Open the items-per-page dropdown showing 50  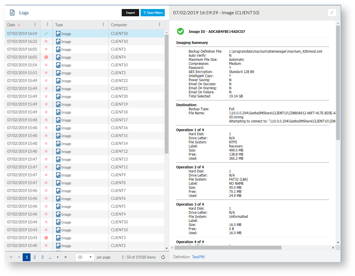point(85,257)
